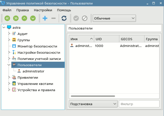
Task: Click the administrator user icon in tree
Action: (19, 71)
